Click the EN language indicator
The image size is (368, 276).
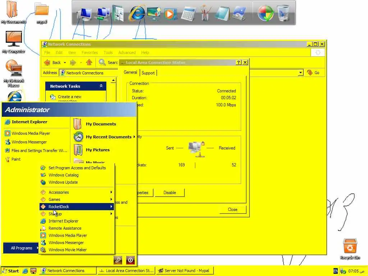[336, 271]
